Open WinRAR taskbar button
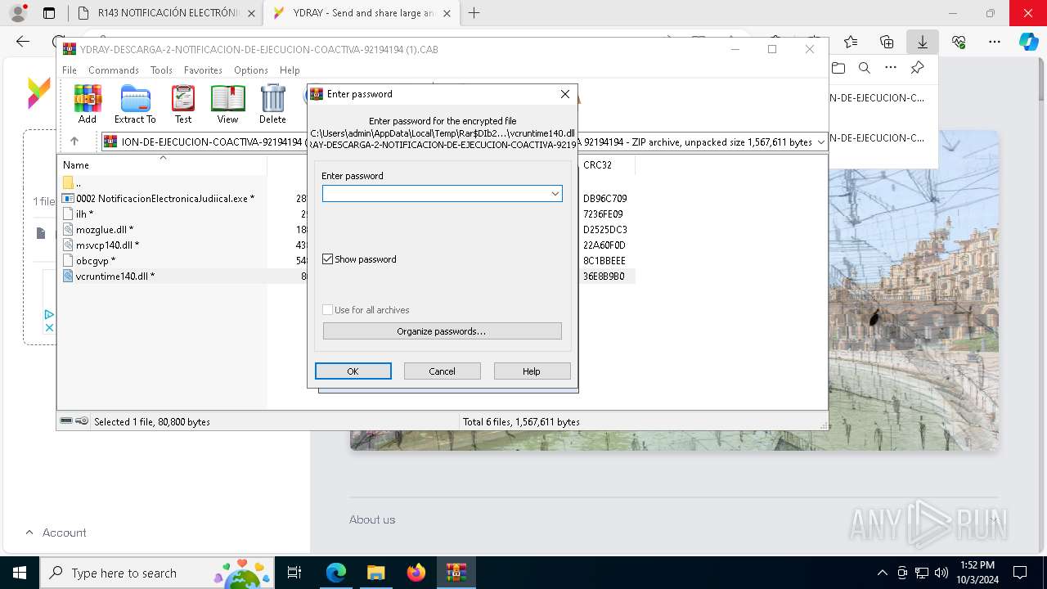The height and width of the screenshot is (589, 1047). [456, 573]
